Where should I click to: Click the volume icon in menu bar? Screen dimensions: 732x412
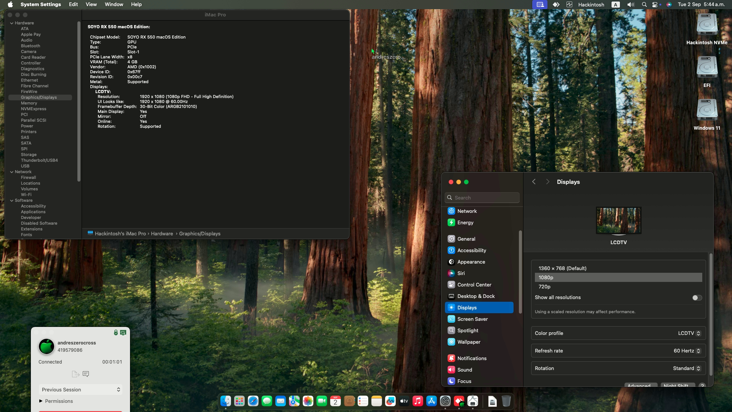(x=631, y=5)
